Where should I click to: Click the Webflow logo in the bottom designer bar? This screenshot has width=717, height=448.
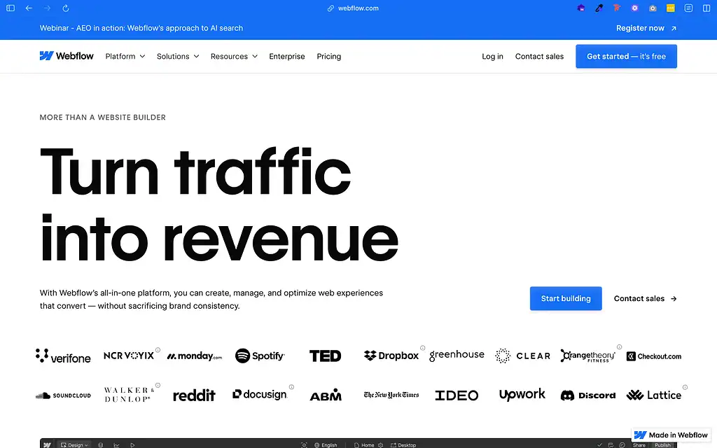(x=46, y=444)
